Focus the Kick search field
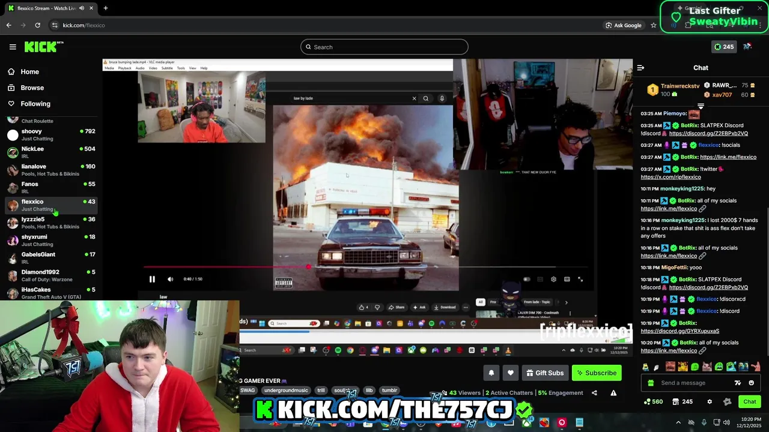This screenshot has width=769, height=432. [384, 47]
